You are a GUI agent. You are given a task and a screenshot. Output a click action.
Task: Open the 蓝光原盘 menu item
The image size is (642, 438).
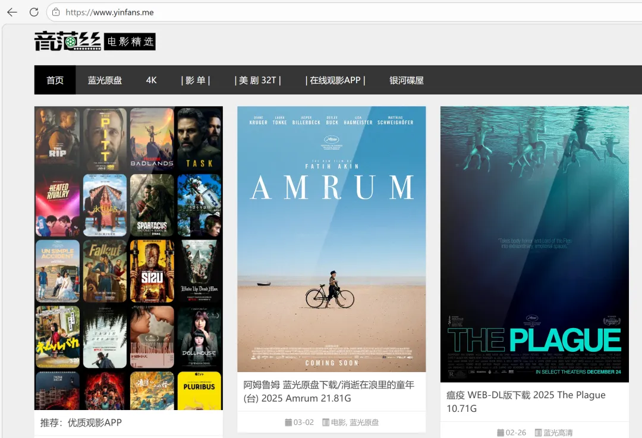click(x=105, y=80)
